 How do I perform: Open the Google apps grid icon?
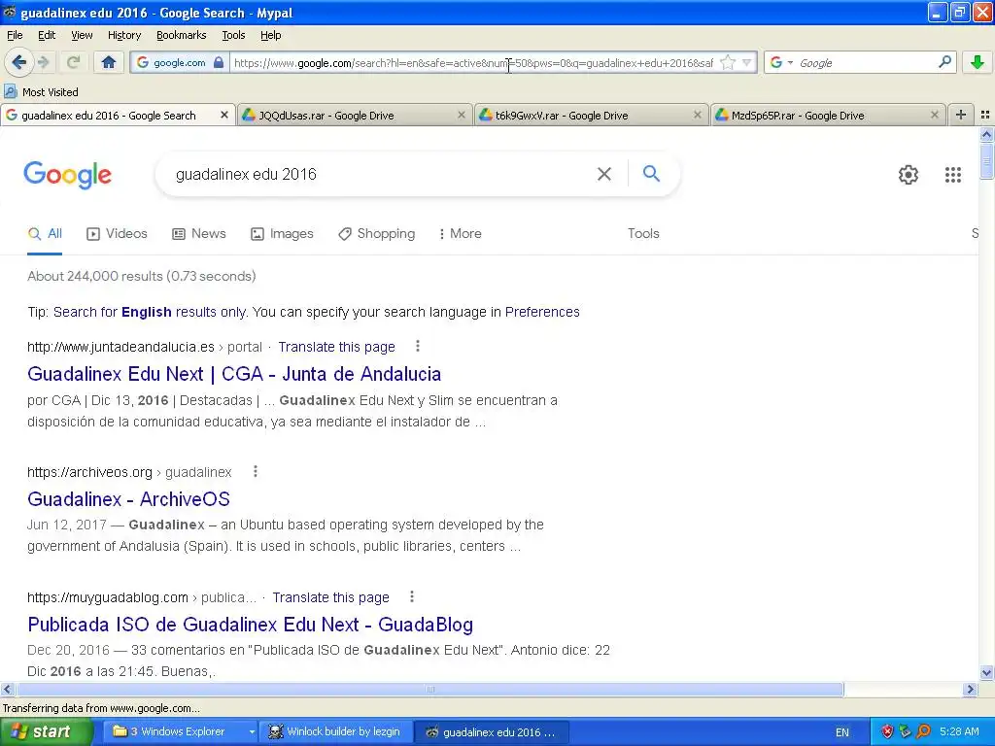952,175
